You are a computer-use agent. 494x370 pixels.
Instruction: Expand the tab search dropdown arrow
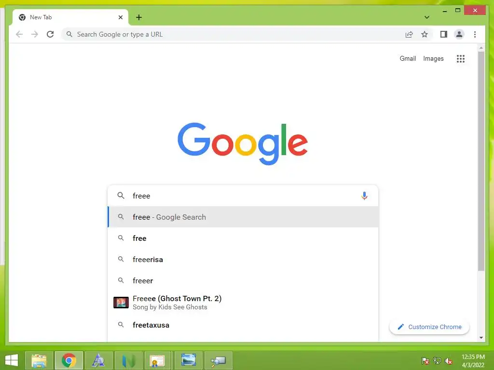[426, 17]
